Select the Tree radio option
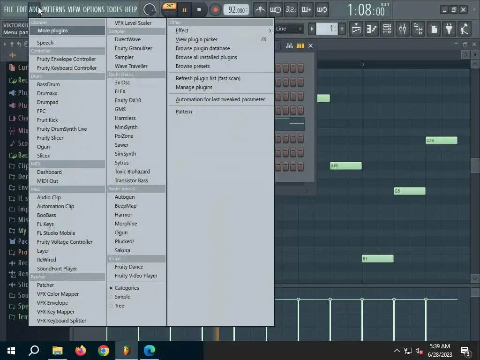Viewport: 480px width, 360px height. pos(117,306)
